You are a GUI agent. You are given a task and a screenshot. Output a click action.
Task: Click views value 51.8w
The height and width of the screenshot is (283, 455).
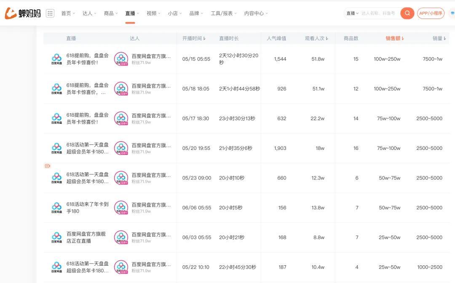click(x=318, y=59)
